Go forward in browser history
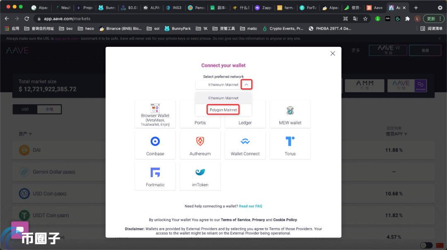This screenshot has width=447, height=250. pos(17,19)
